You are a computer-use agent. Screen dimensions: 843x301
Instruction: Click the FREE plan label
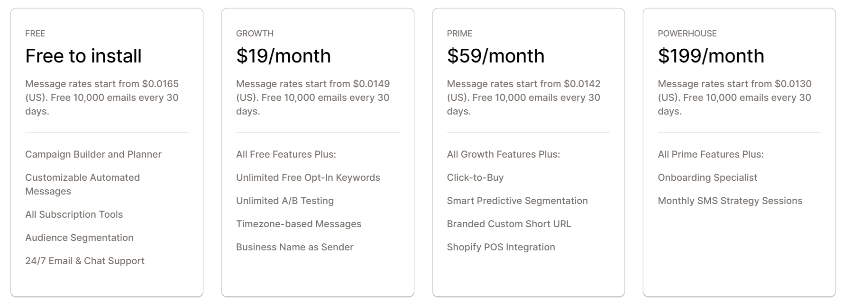35,34
